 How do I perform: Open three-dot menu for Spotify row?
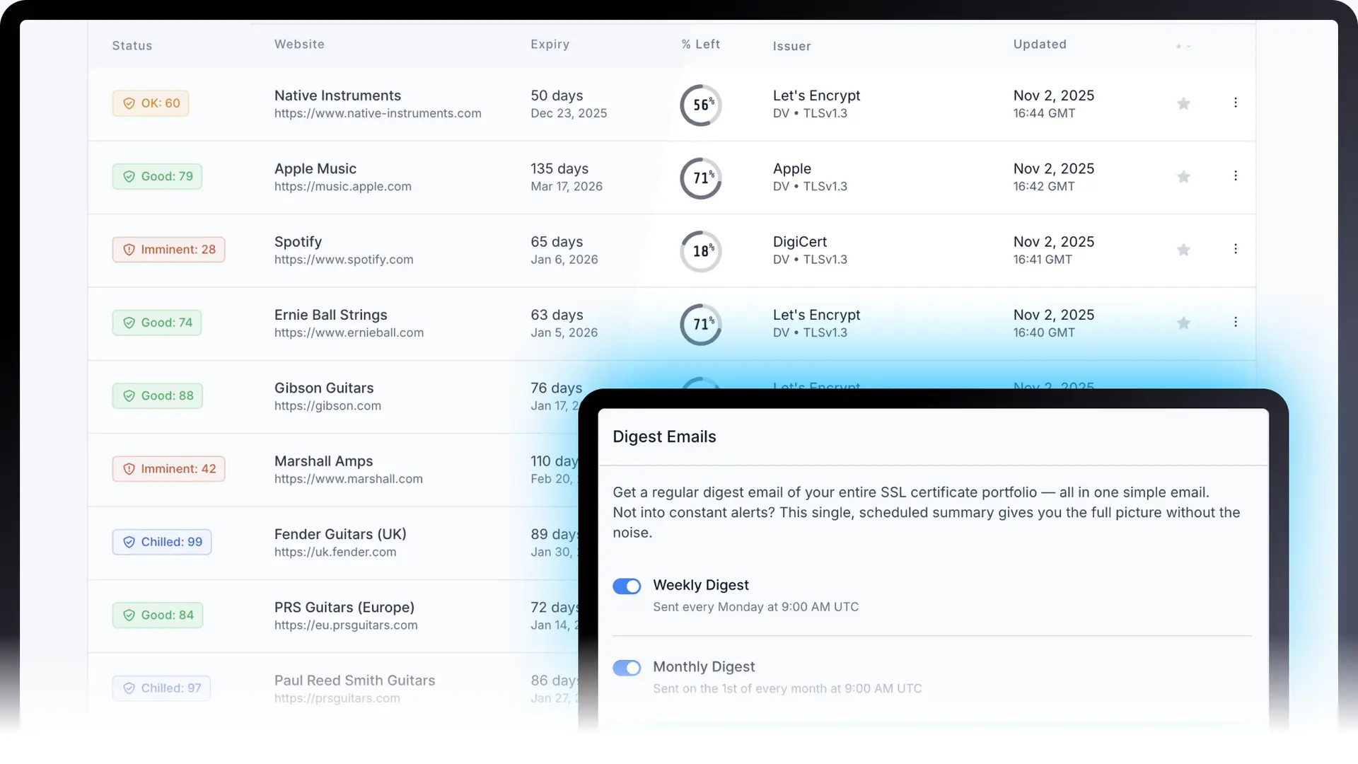(x=1236, y=249)
